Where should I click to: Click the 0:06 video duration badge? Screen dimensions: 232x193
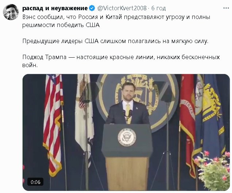pos(35,182)
